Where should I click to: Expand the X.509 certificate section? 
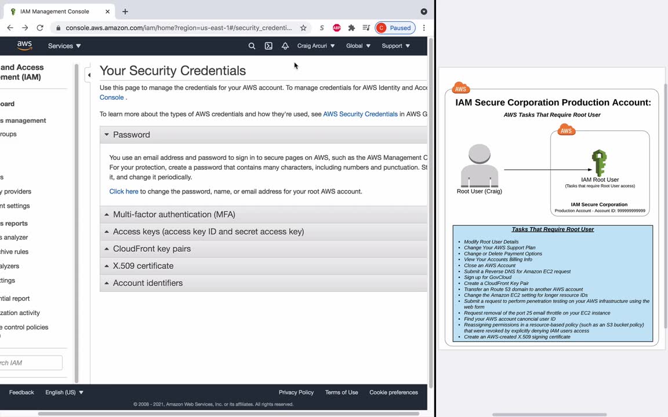(263, 265)
